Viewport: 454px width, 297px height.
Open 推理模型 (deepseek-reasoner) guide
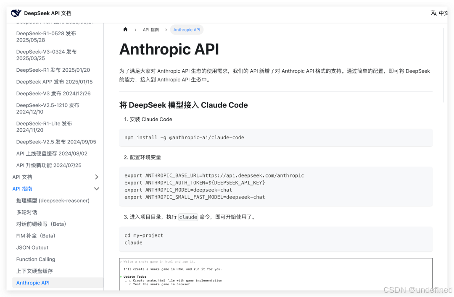pyautogui.click(x=53, y=201)
